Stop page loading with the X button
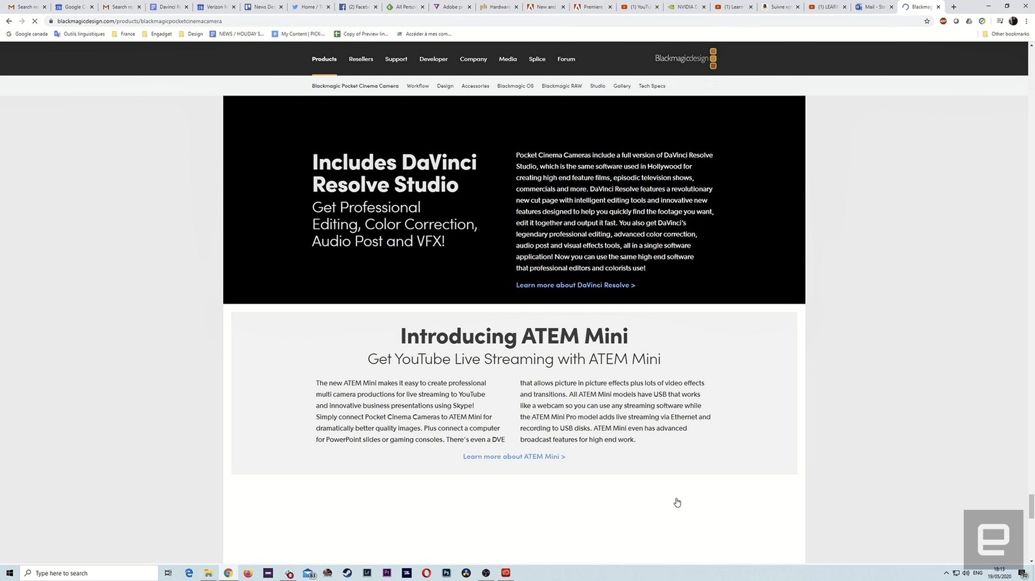Image resolution: width=1035 pixels, height=581 pixels. point(35,21)
